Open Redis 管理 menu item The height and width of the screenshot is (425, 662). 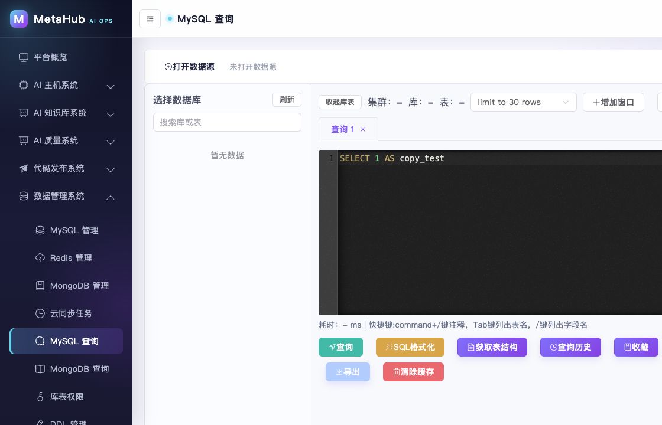[x=66, y=258]
